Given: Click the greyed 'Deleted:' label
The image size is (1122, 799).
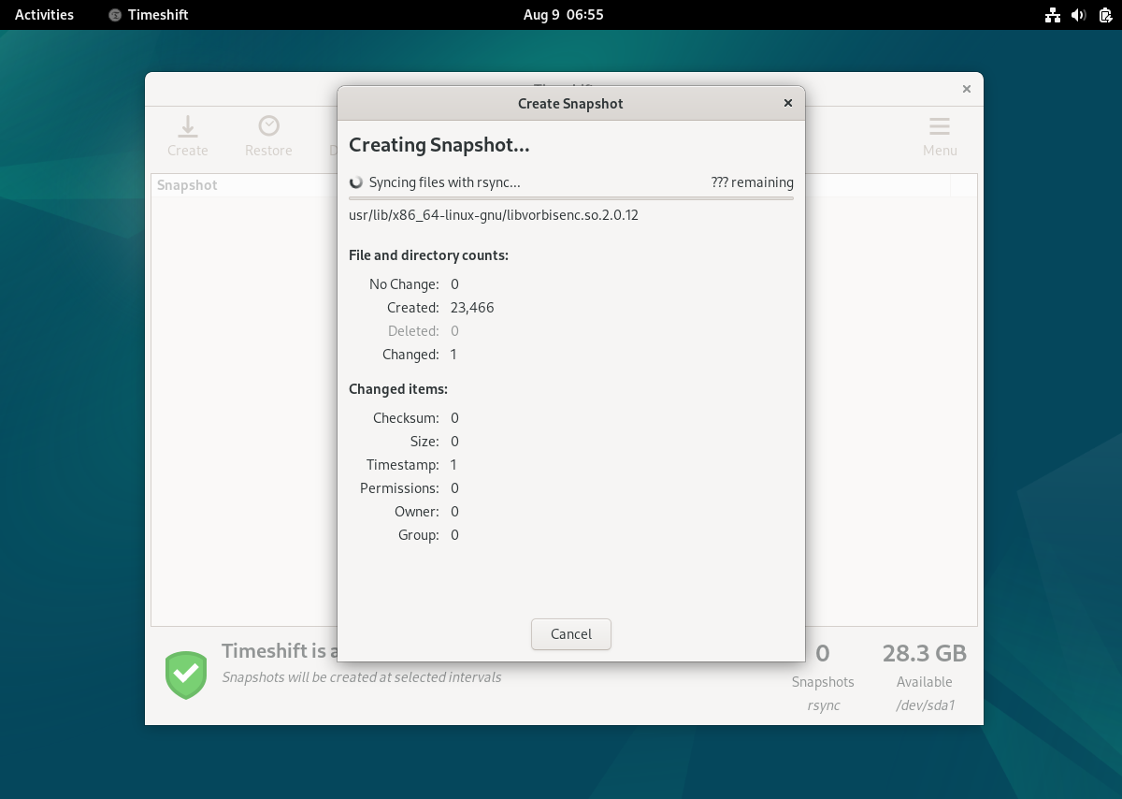Looking at the screenshot, I should (413, 331).
